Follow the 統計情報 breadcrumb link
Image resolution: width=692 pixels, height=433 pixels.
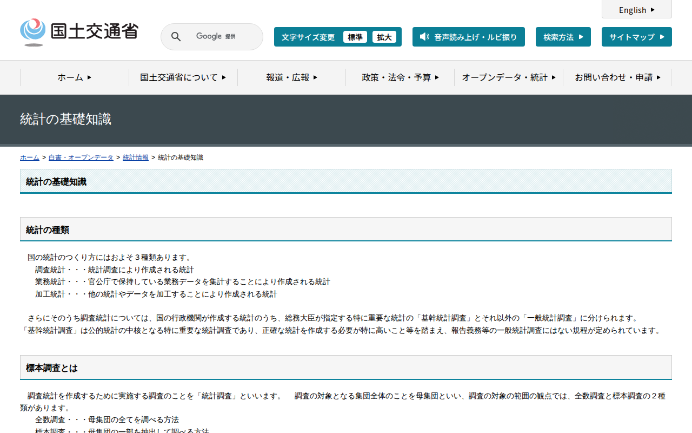coord(136,158)
